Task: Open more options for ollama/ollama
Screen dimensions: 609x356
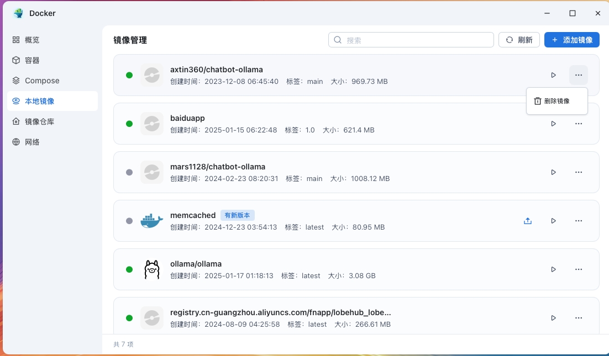Action: coord(578,269)
